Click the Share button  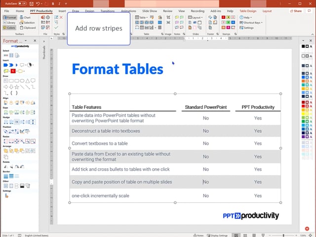(x=296, y=11)
